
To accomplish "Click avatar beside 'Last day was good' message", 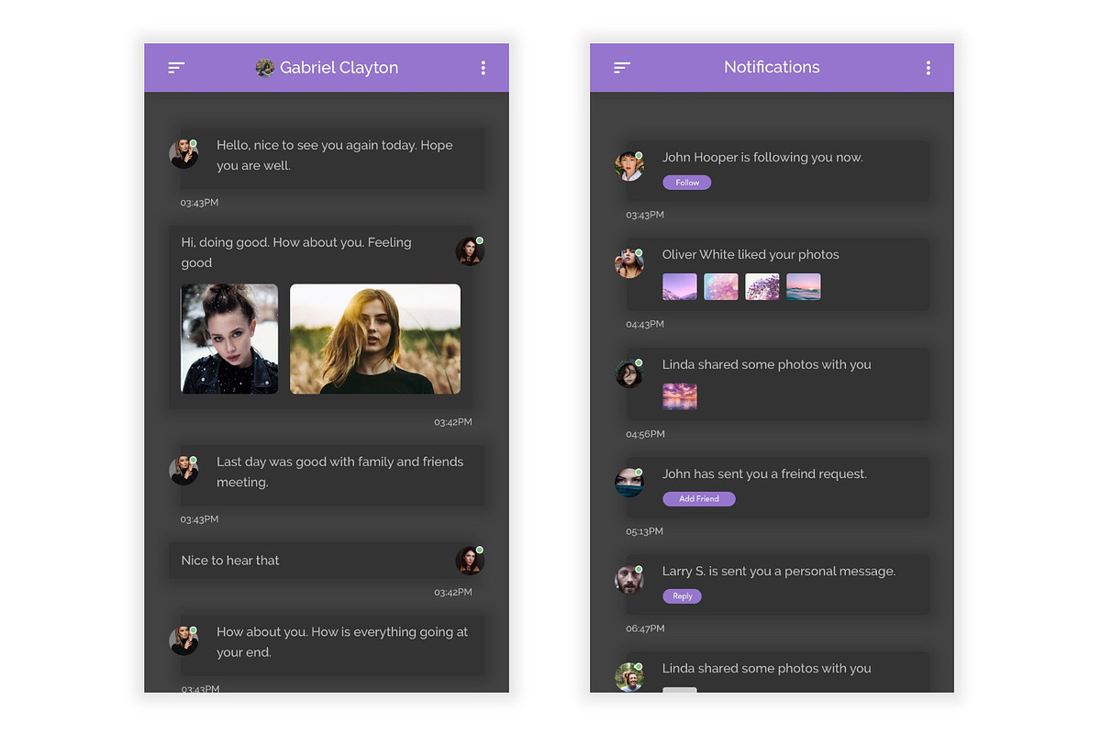I will click(183, 470).
